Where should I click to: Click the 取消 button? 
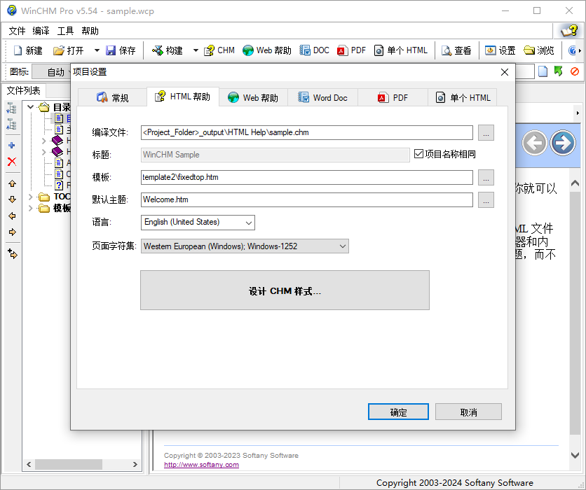pos(468,412)
